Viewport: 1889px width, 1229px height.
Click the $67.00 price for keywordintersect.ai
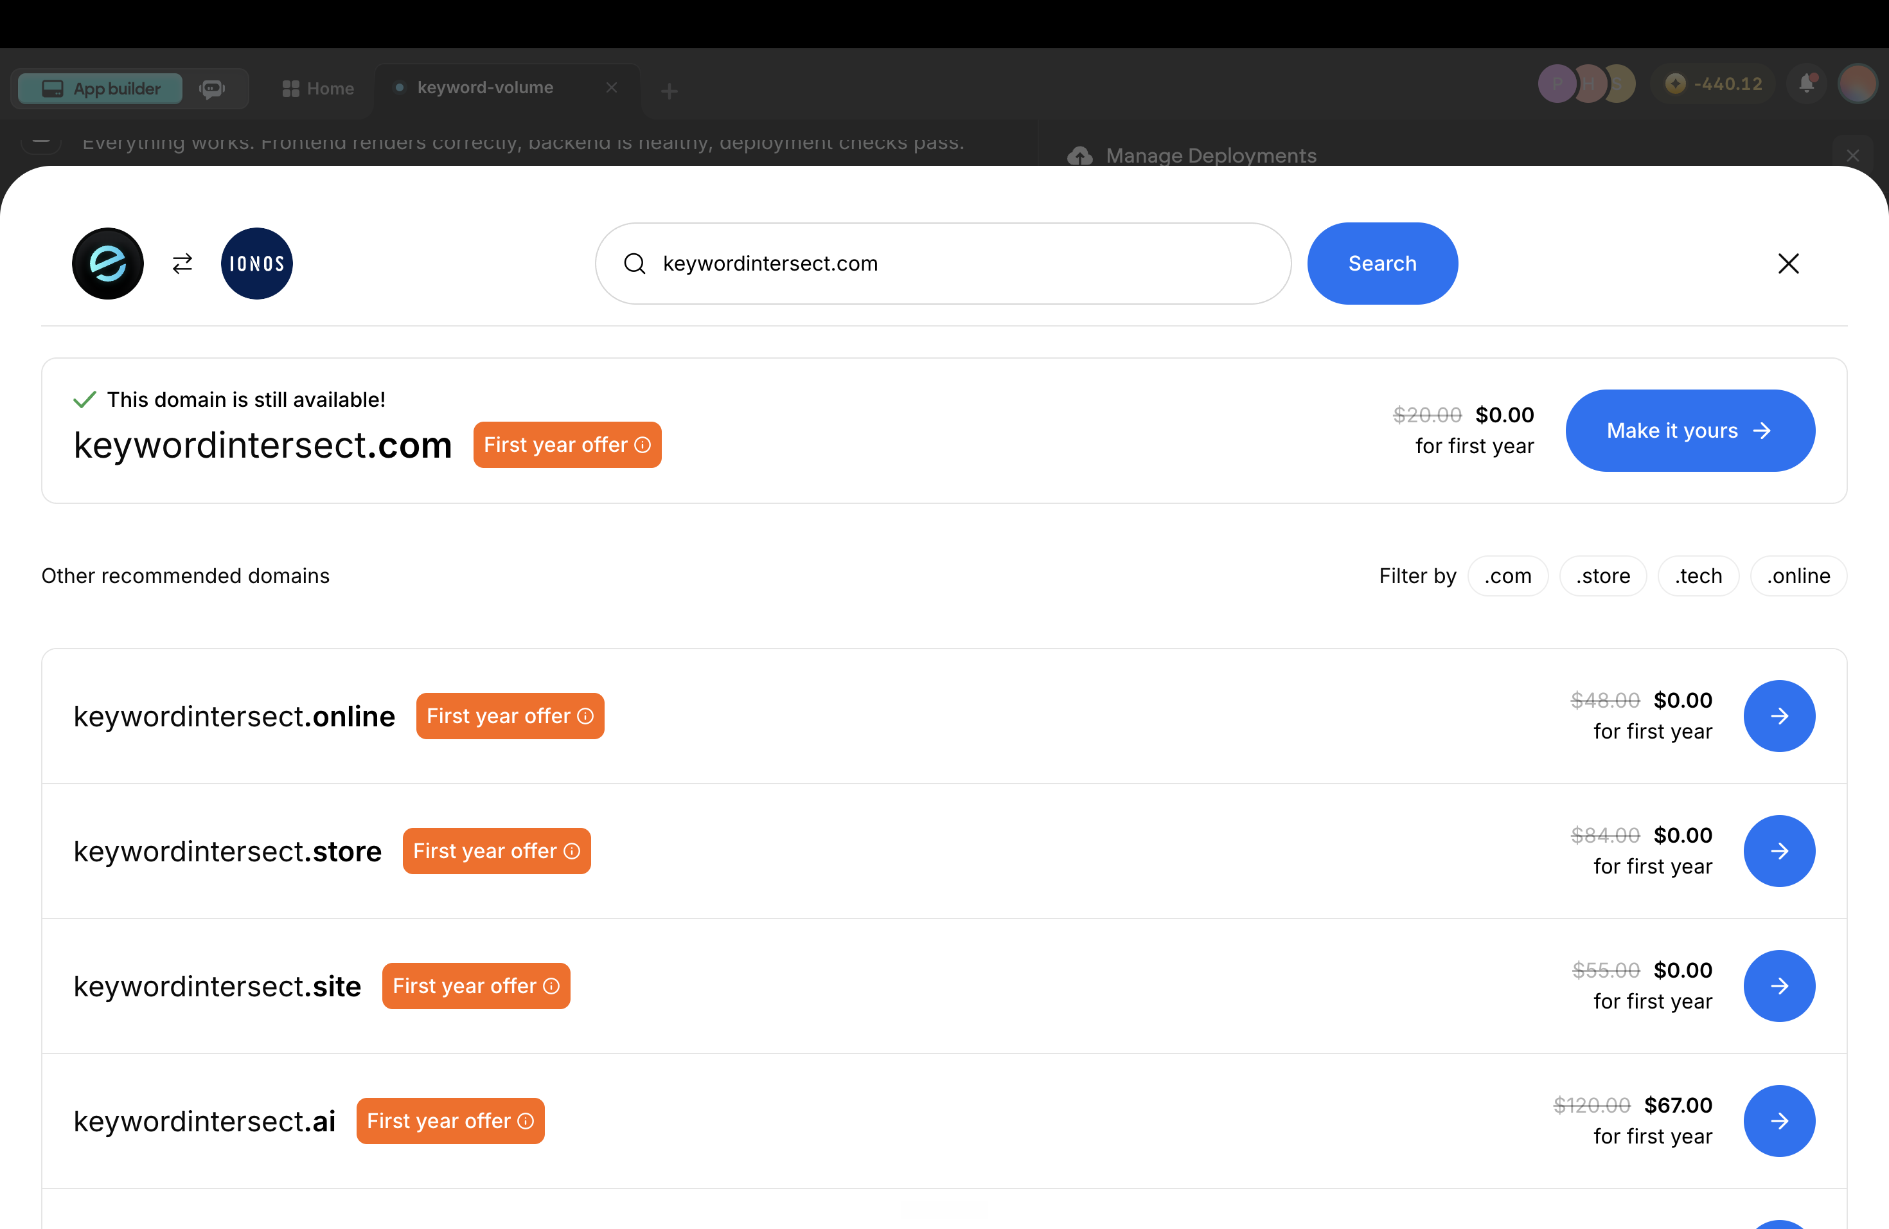(1678, 1105)
